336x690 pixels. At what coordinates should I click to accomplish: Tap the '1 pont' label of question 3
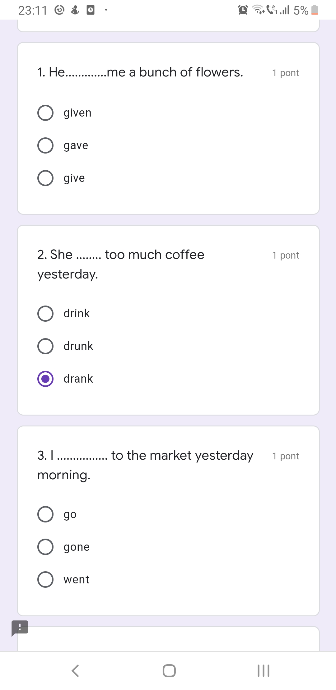(286, 456)
